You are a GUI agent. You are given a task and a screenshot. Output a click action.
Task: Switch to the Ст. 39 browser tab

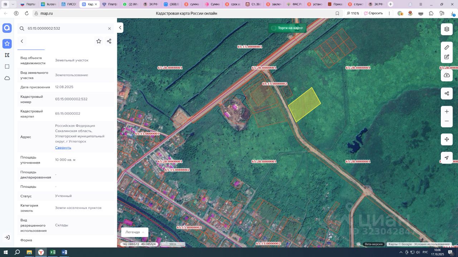[x=253, y=4]
